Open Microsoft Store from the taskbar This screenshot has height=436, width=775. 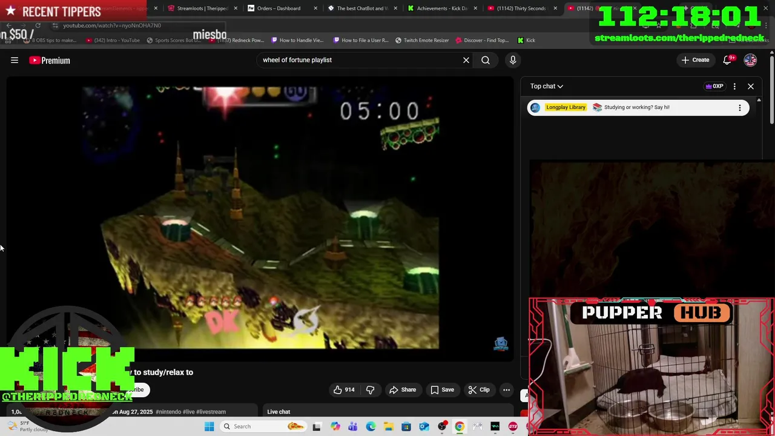[x=406, y=426]
